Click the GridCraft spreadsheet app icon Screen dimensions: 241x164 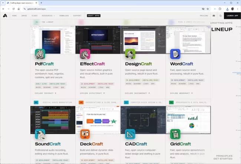tap(175, 134)
